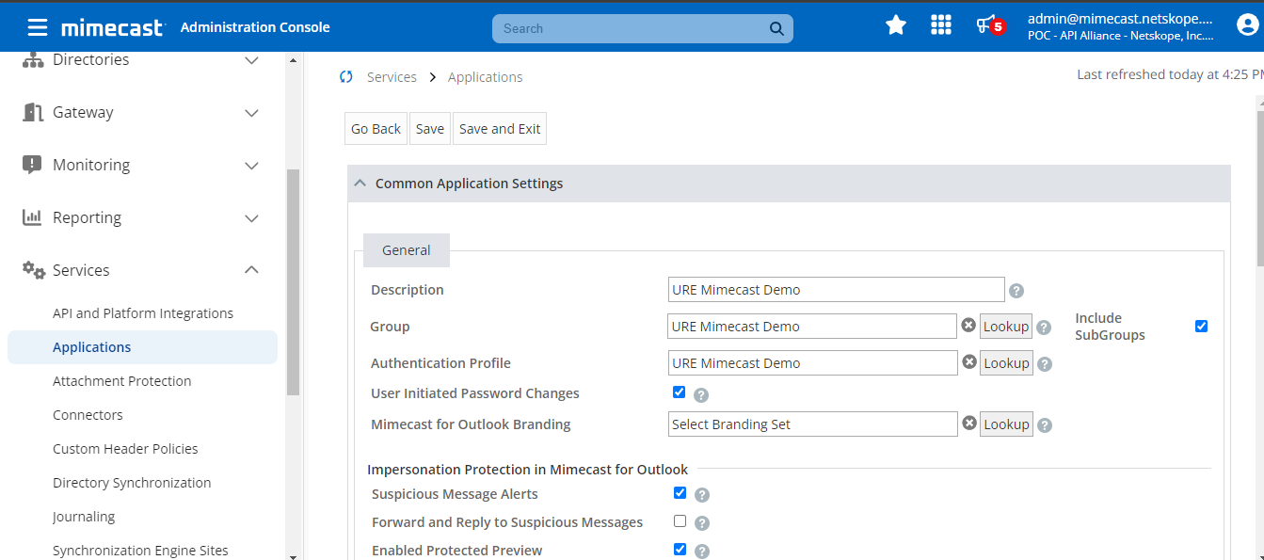The height and width of the screenshot is (560, 1264).
Task: Click the Monitoring alert icon
Action: pos(32,165)
